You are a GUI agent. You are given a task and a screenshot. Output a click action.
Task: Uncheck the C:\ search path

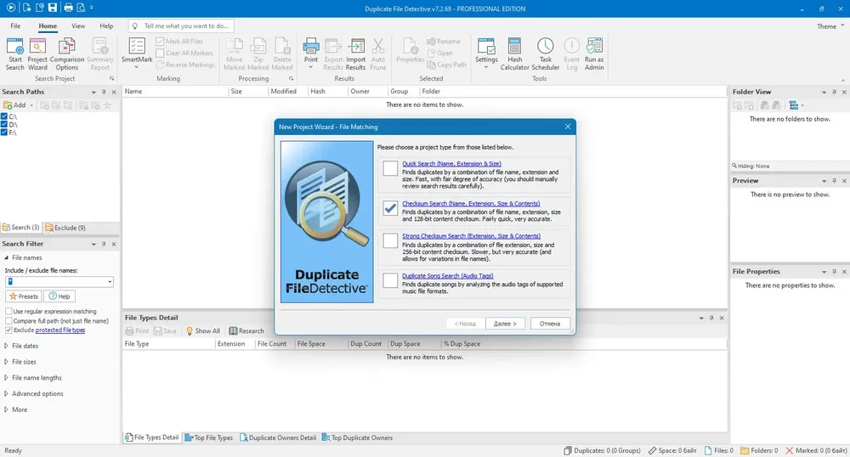pyautogui.click(x=3, y=116)
